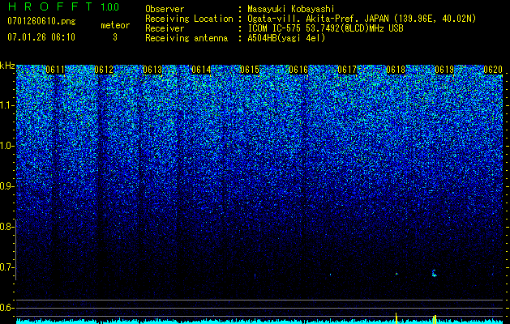
Task: Click the Receiving antenna field label
Action: 186,38
